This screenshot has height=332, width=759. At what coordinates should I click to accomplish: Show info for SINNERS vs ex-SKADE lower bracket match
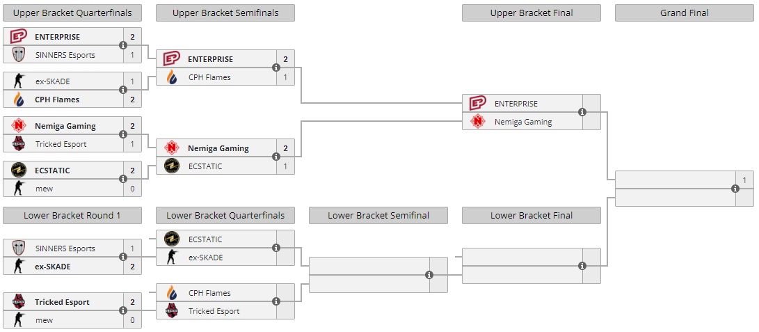(123, 257)
